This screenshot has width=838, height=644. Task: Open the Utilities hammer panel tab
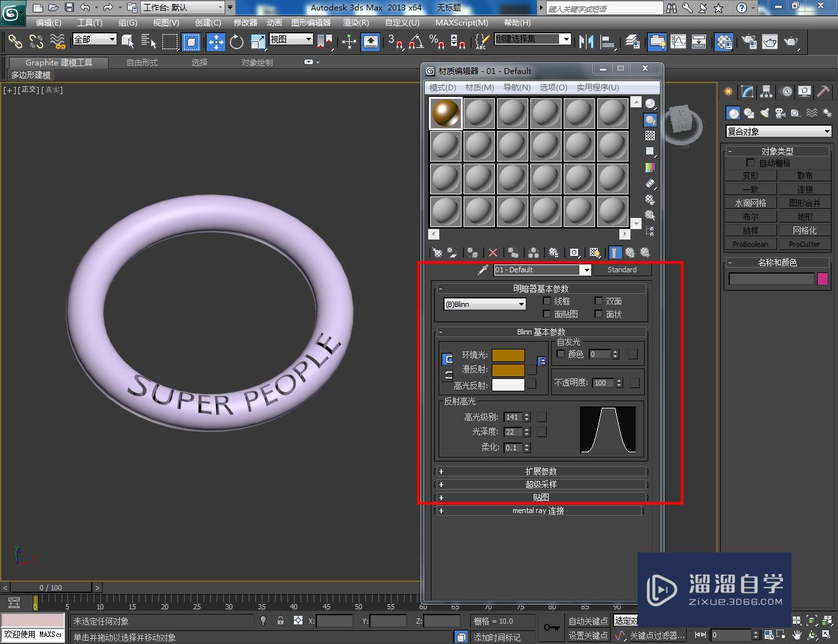click(x=824, y=92)
